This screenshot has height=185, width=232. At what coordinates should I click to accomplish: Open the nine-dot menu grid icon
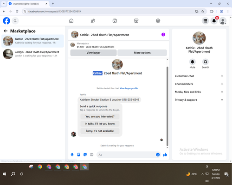(x=205, y=21)
